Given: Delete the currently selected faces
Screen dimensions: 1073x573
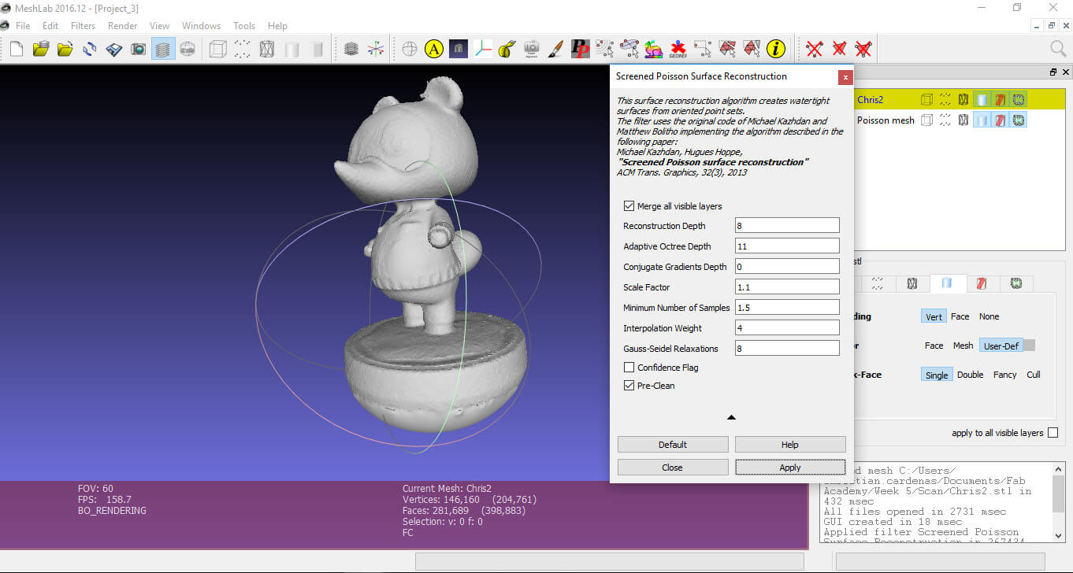Looking at the screenshot, I should click(x=839, y=49).
